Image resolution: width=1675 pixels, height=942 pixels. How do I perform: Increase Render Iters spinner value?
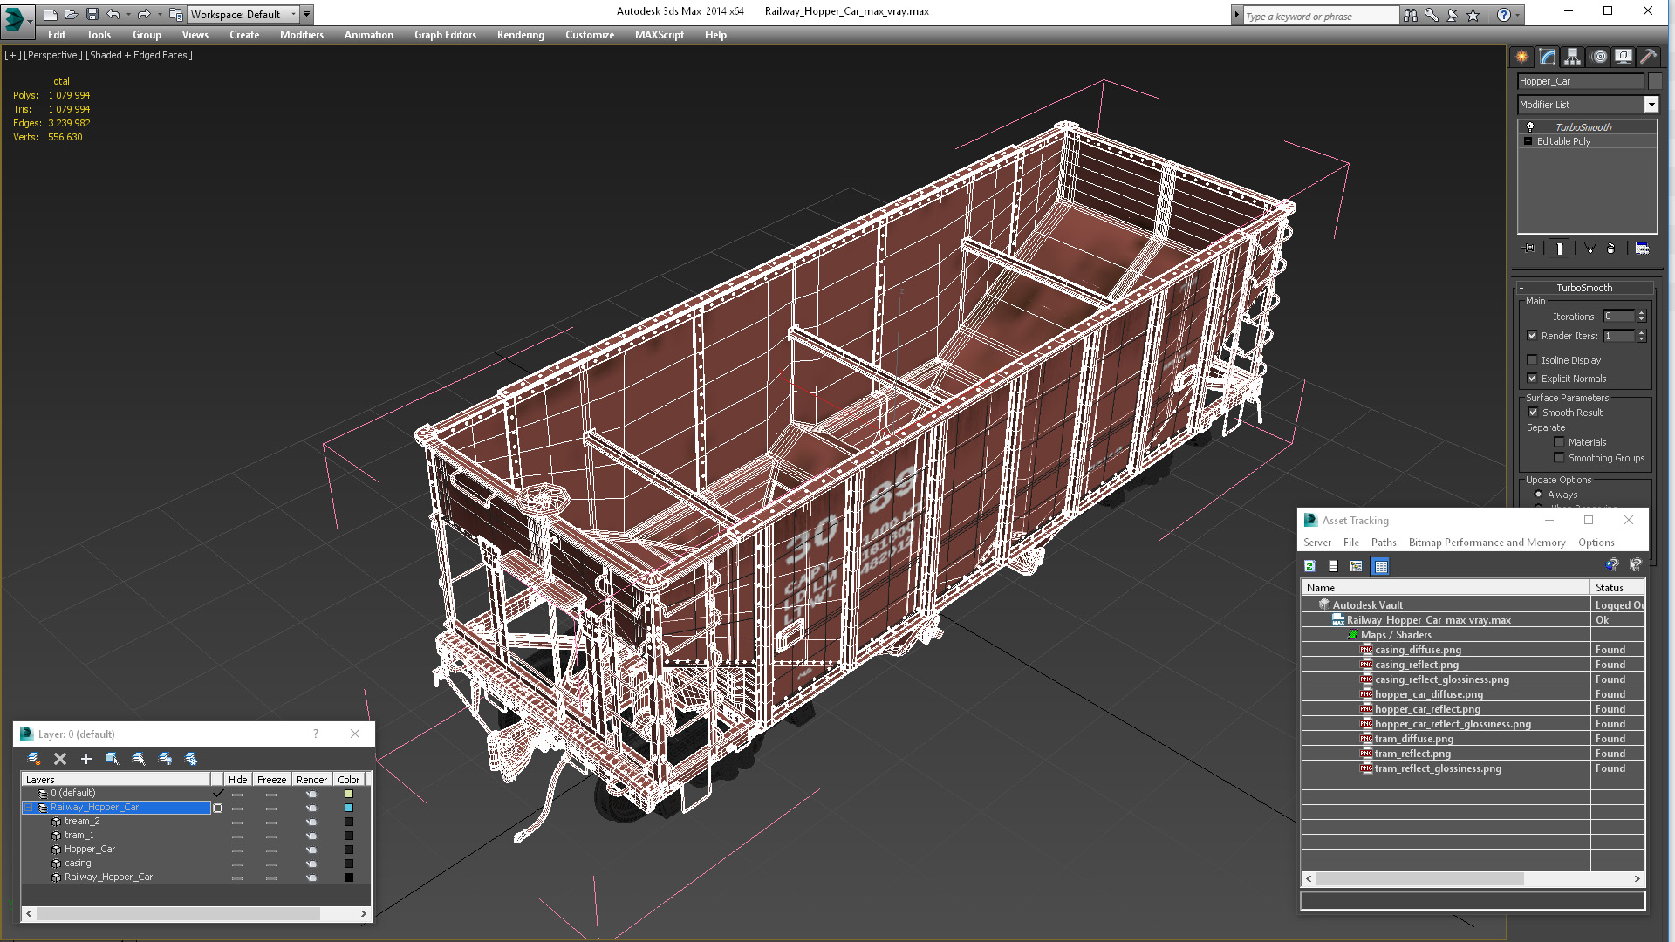(1642, 332)
